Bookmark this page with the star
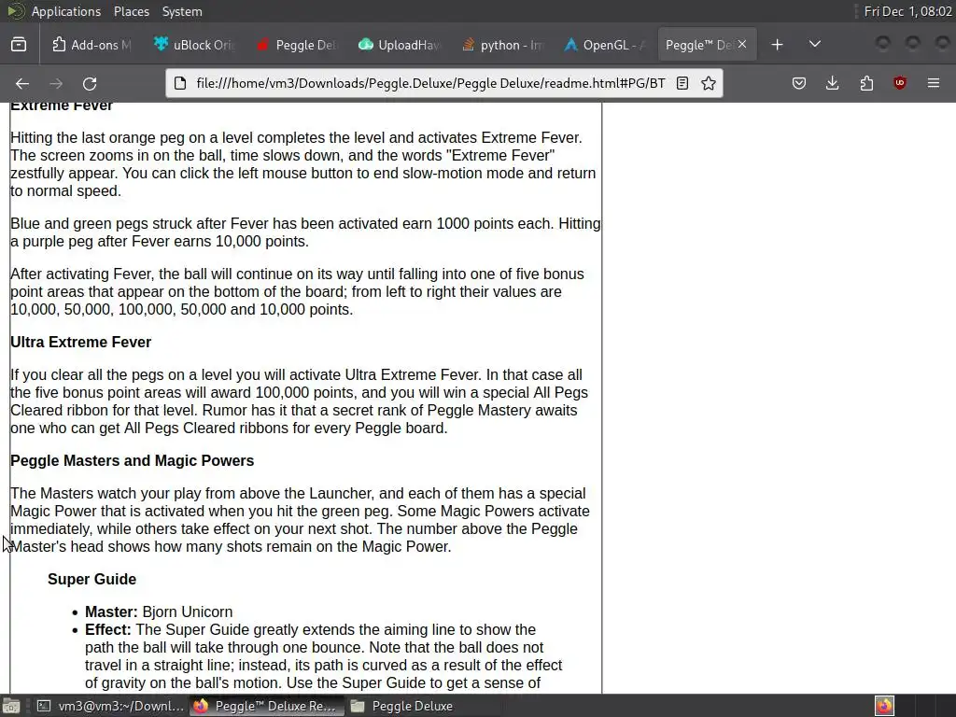This screenshot has width=956, height=717. coord(708,83)
